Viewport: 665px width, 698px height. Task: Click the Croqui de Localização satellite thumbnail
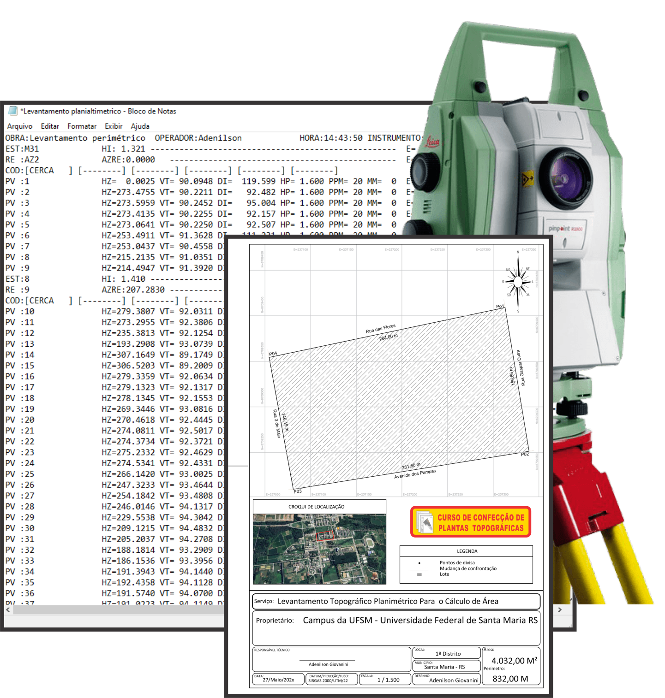(x=319, y=549)
